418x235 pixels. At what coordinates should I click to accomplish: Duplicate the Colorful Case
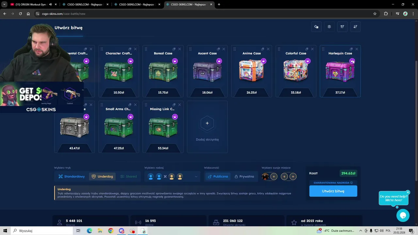(x=307, y=49)
